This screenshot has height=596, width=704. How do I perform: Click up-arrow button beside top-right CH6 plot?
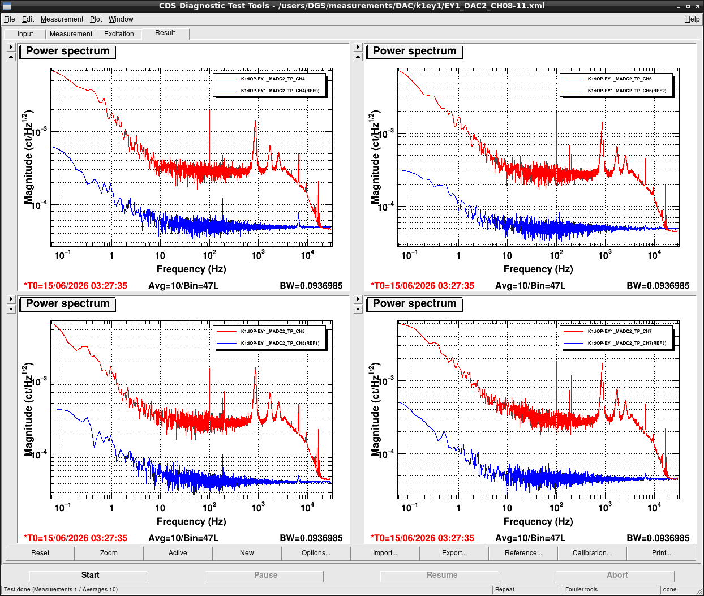tap(358, 57)
